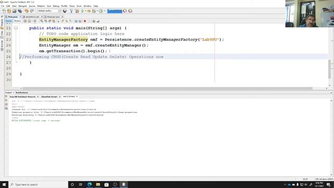334x188 pixels.
Task: Click the Undo toolbar icon
Action: tap(27, 11)
